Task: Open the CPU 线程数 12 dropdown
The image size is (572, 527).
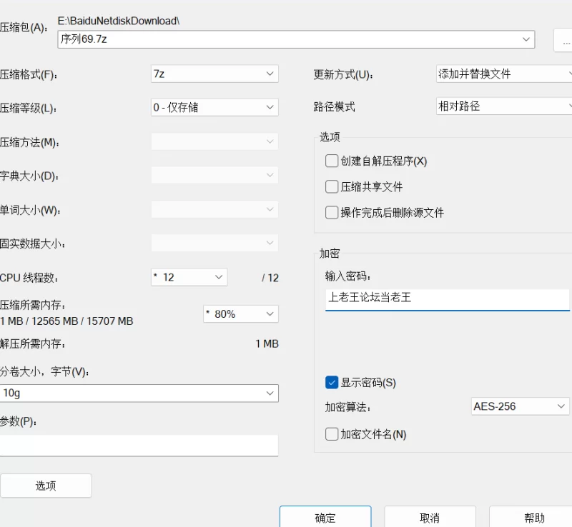Action: pos(189,277)
